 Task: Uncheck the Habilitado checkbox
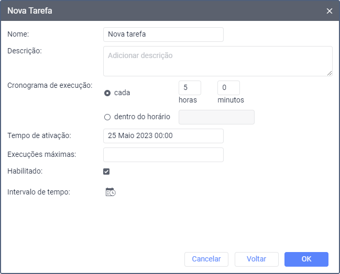click(x=106, y=172)
